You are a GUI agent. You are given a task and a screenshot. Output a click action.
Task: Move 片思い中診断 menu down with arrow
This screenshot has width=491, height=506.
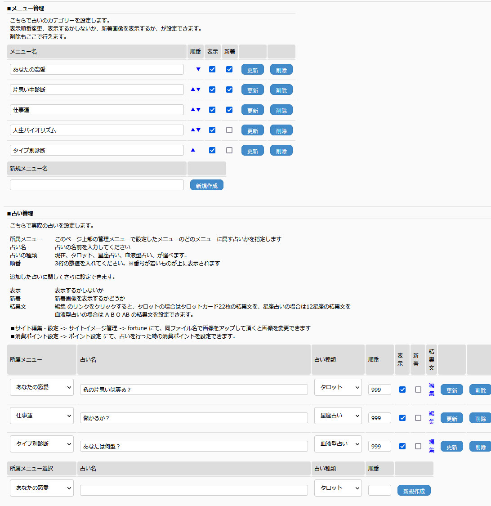click(198, 90)
